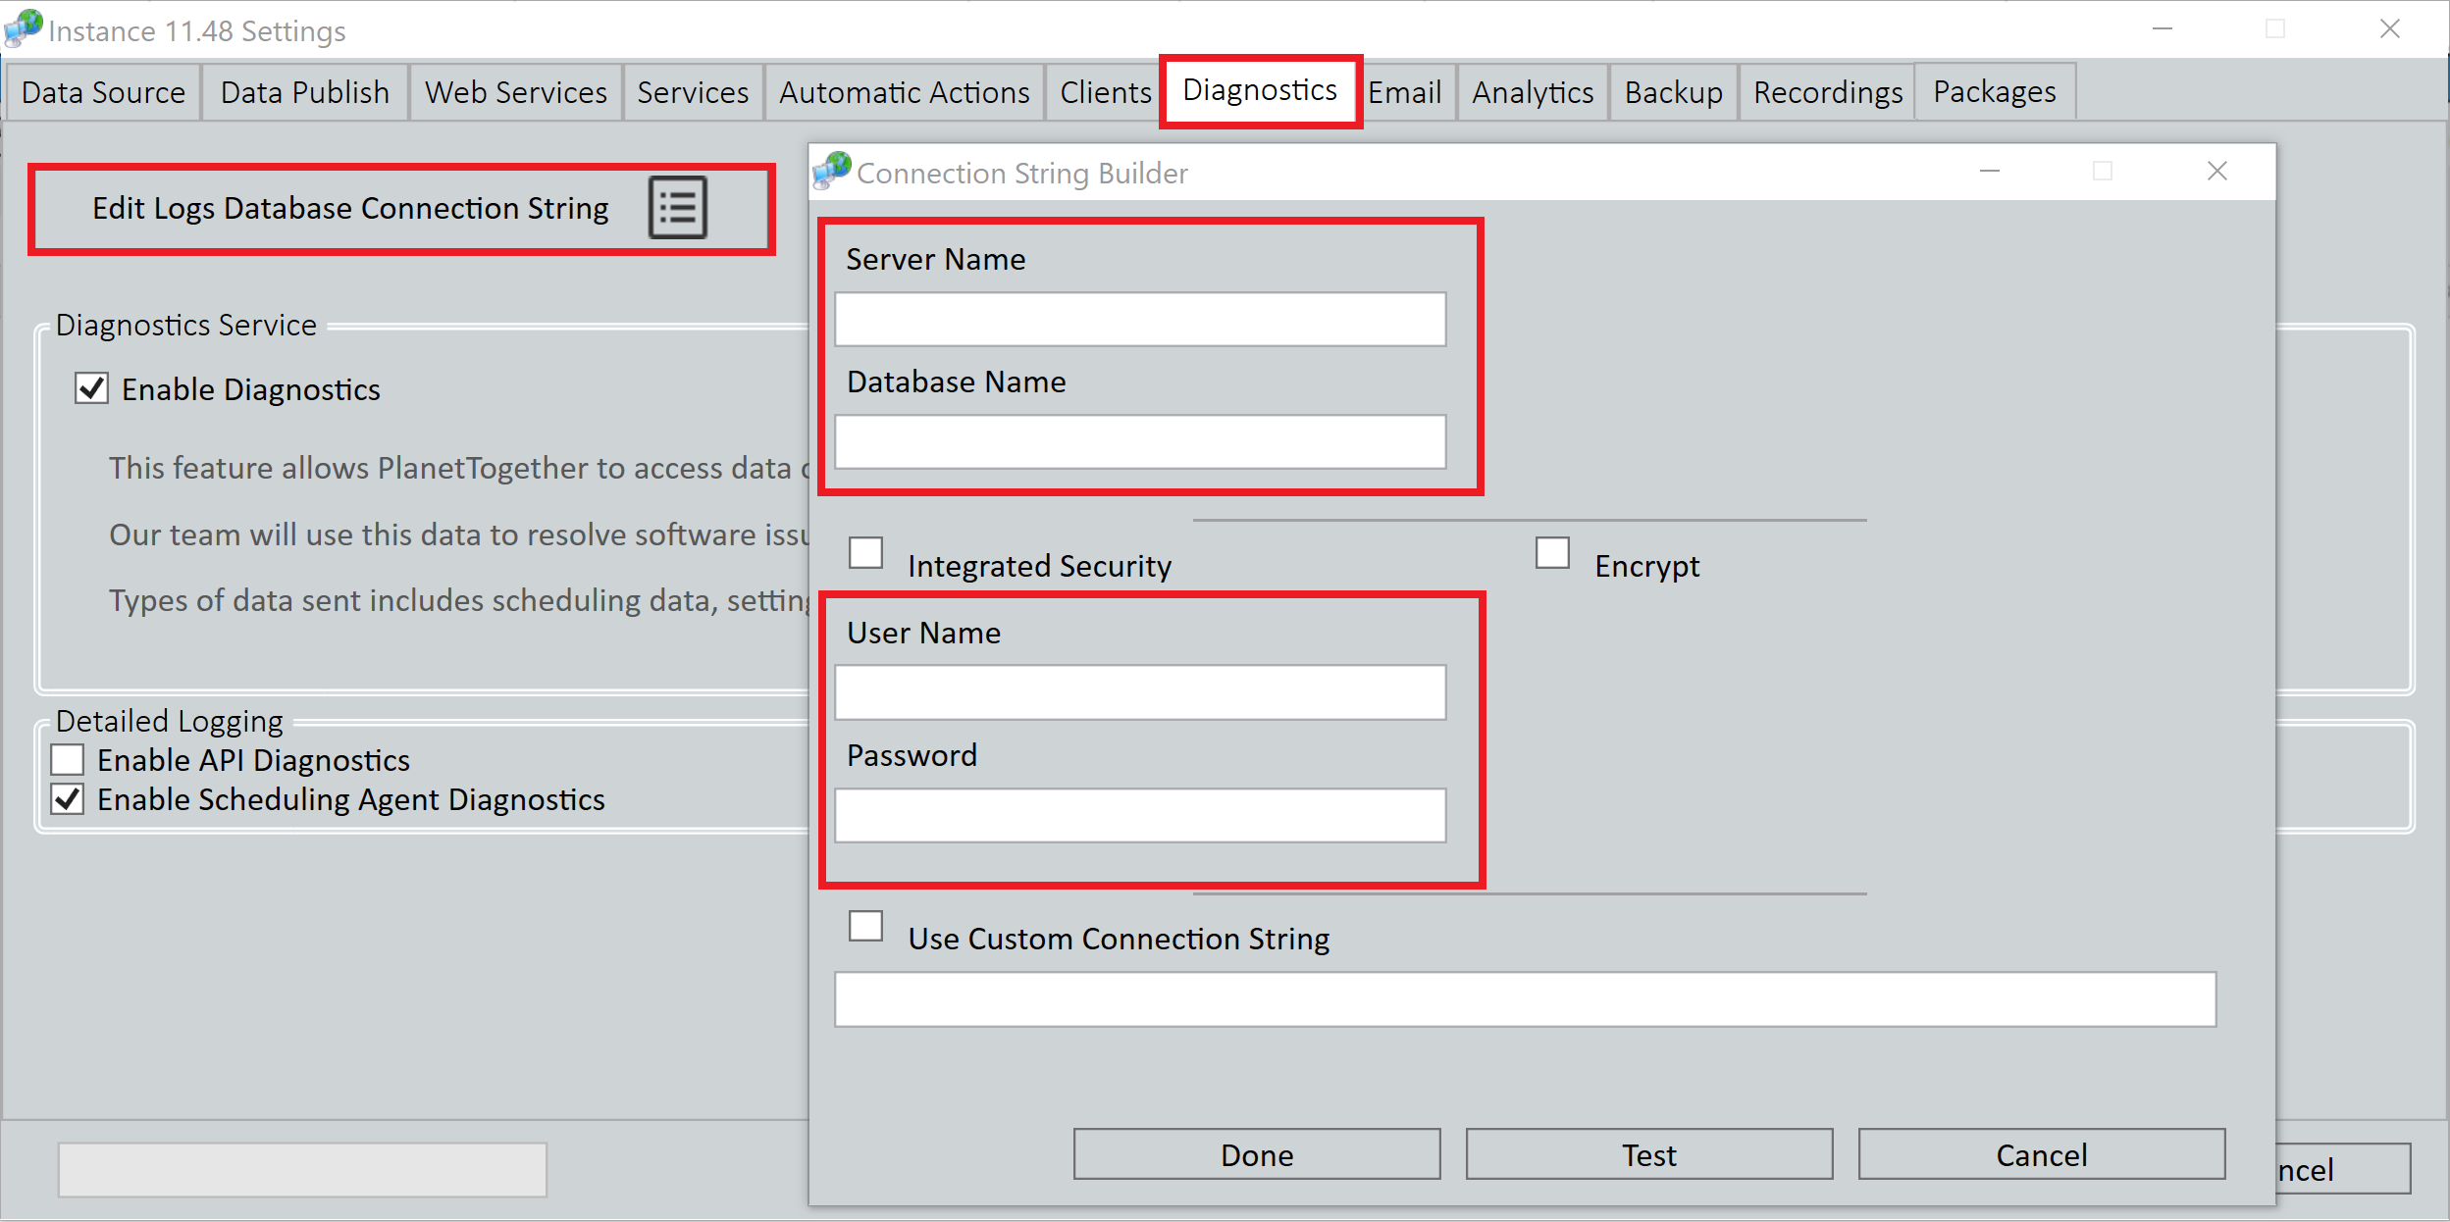Cancel the Connection String Builder dialog
2450x1222 pixels.
2042,1154
